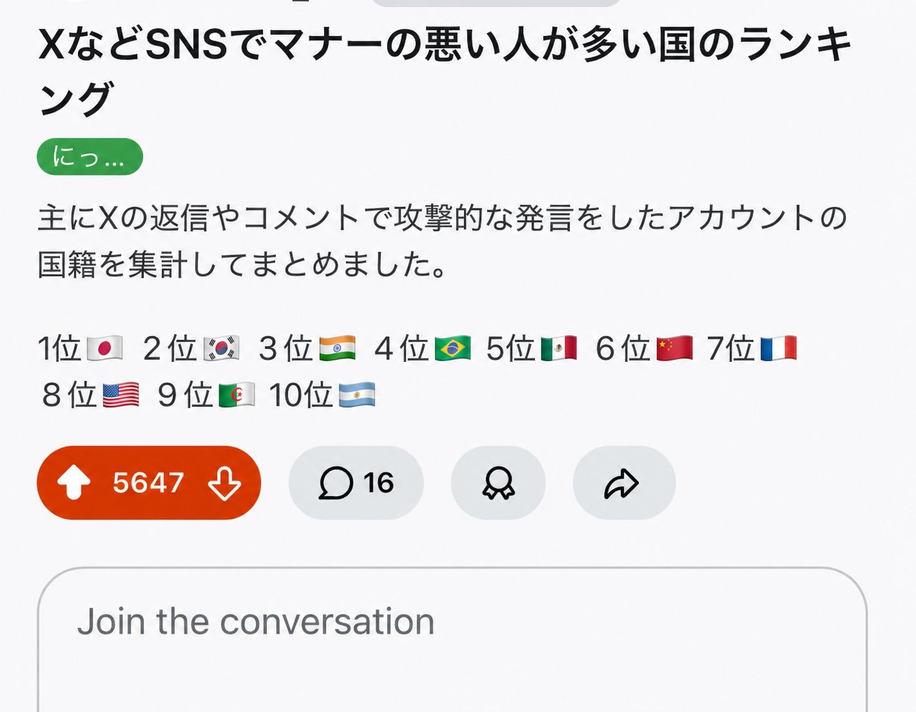
Task: Downvote the post with the down arrow
Action: pos(225,483)
